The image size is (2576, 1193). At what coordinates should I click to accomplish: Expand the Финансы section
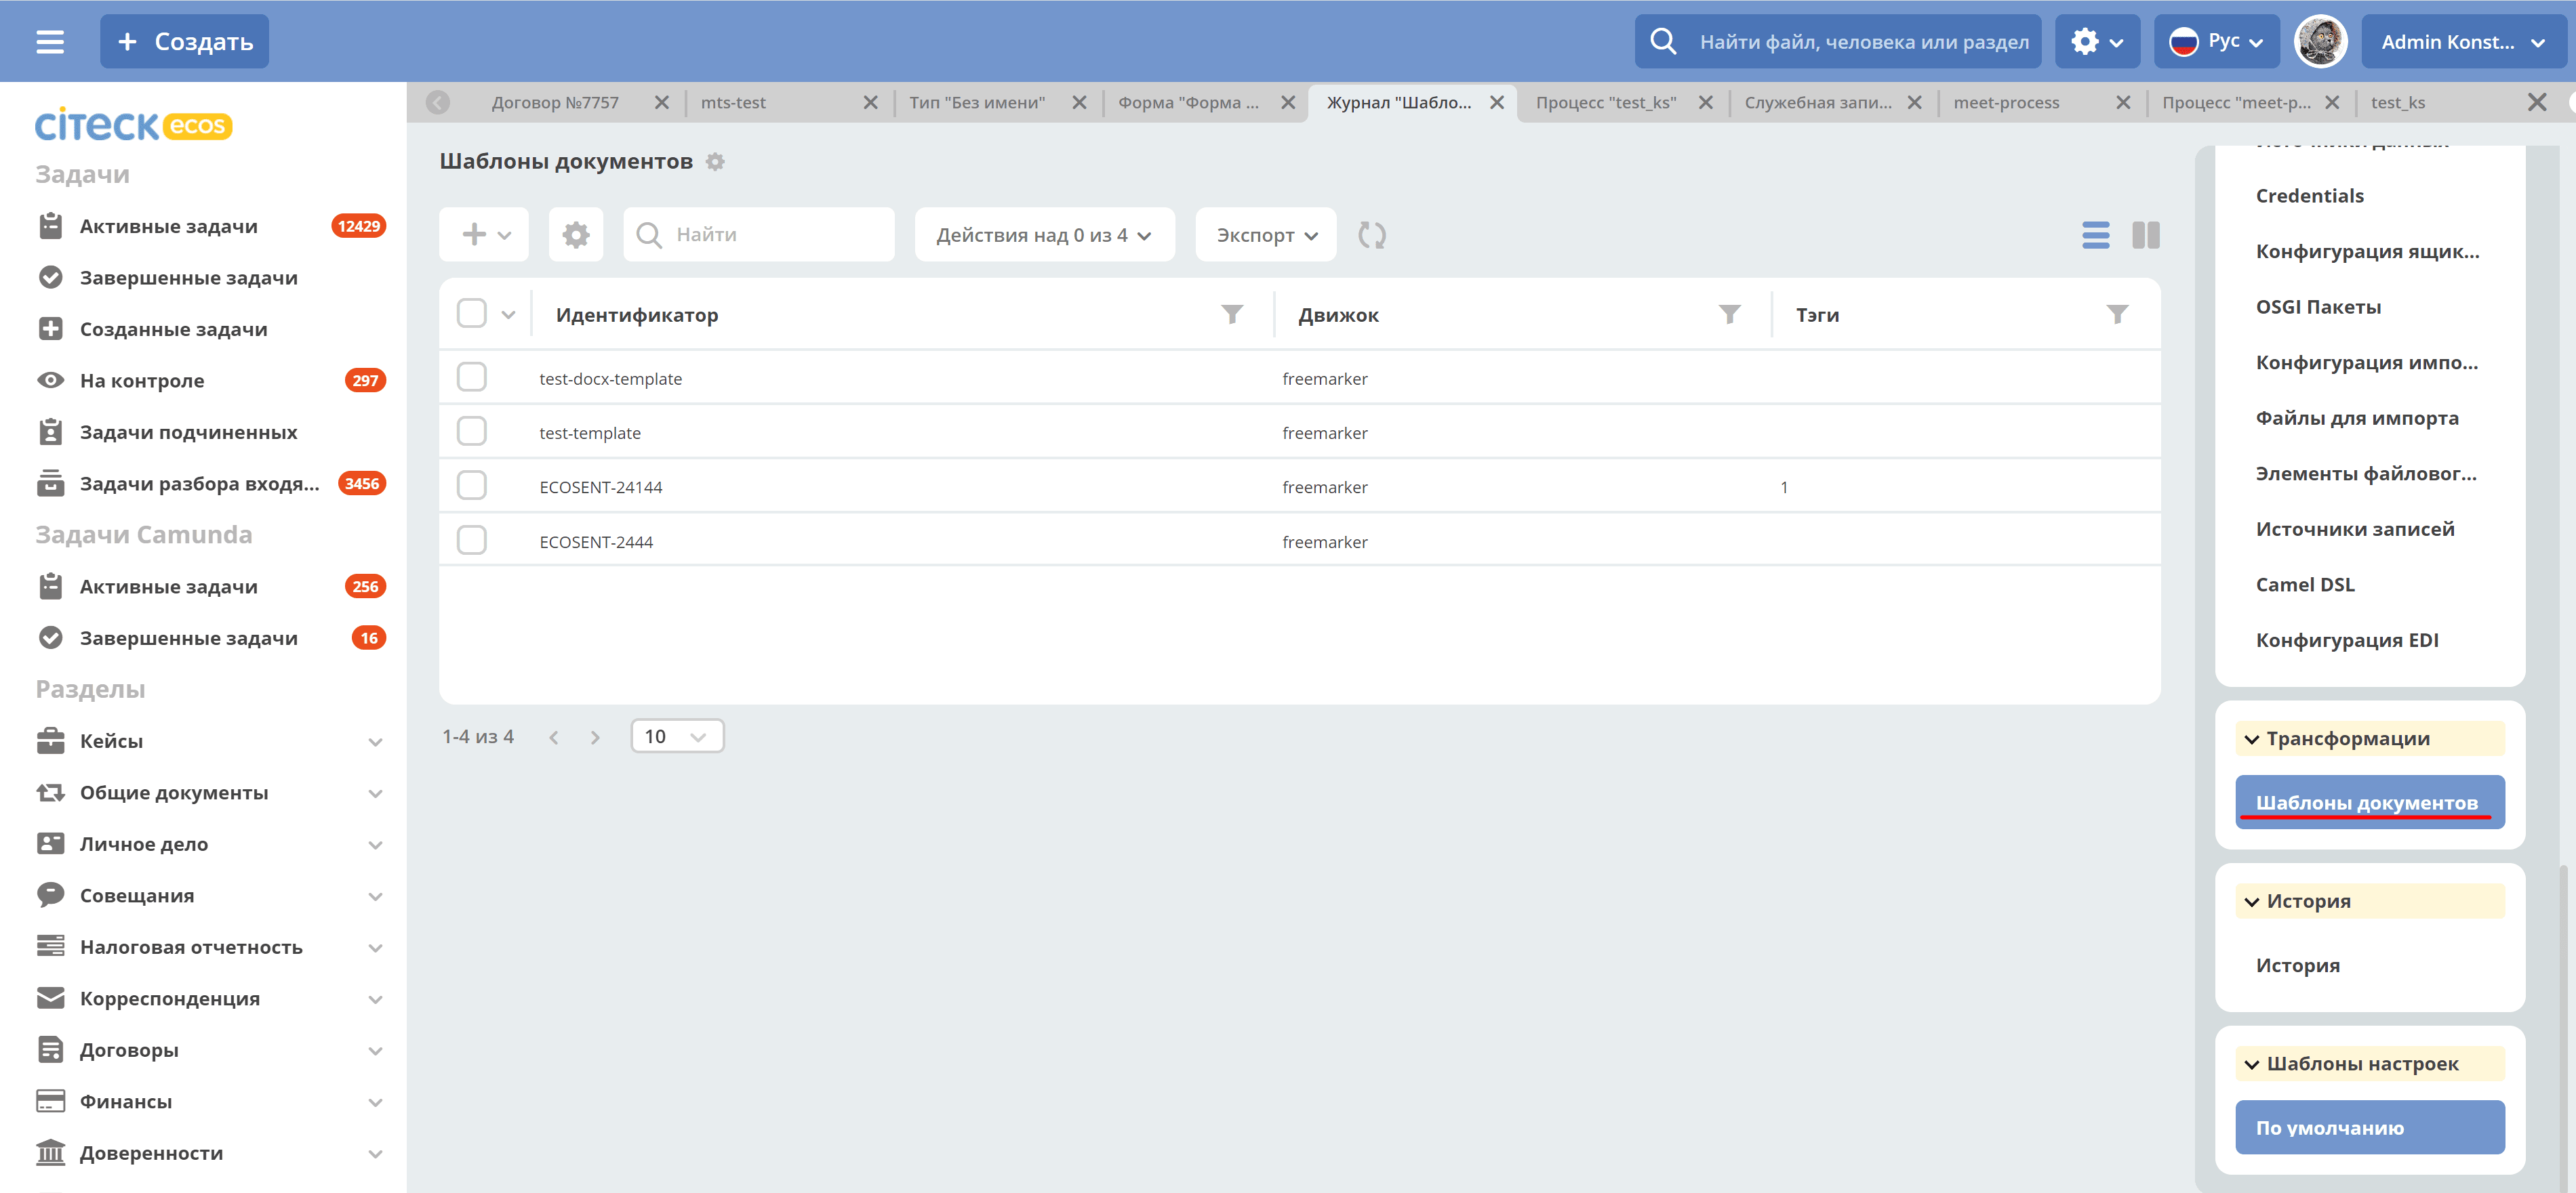[375, 1103]
